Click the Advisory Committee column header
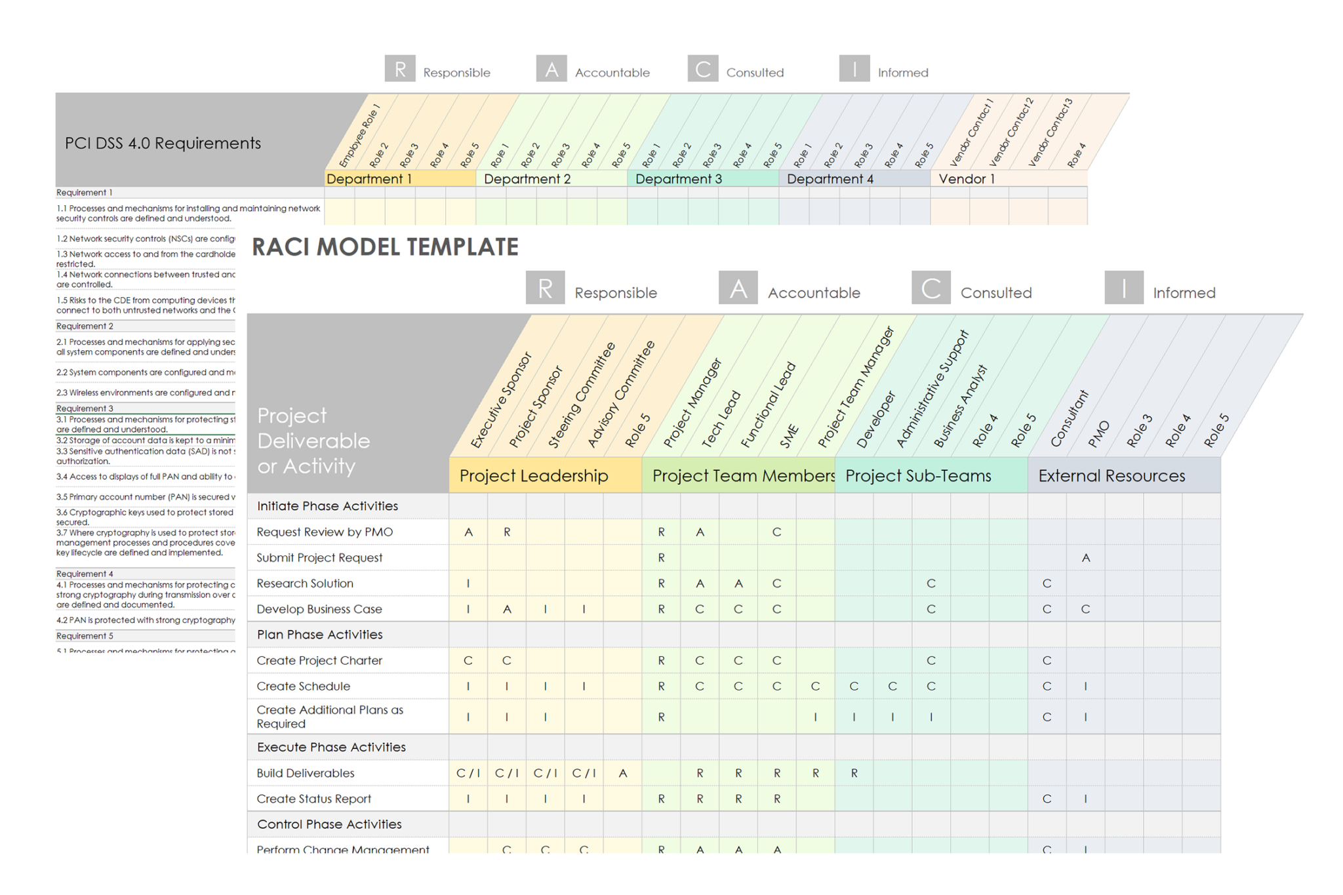The height and width of the screenshot is (895, 1343). point(620,394)
